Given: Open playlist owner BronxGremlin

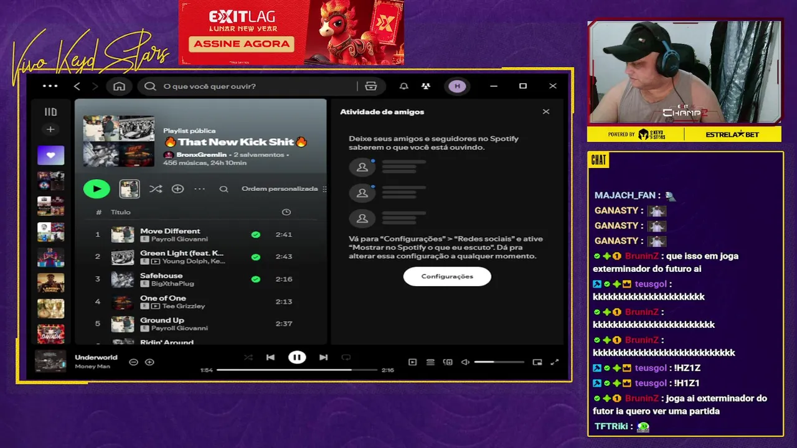Looking at the screenshot, I should (203, 154).
